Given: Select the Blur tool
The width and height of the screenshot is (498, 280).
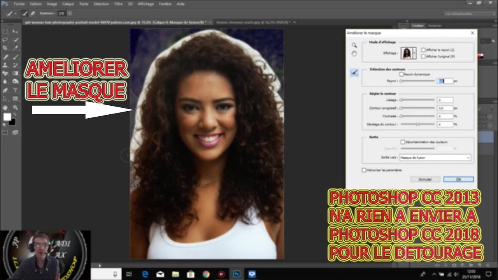Looking at the screenshot, I should click(5, 82).
